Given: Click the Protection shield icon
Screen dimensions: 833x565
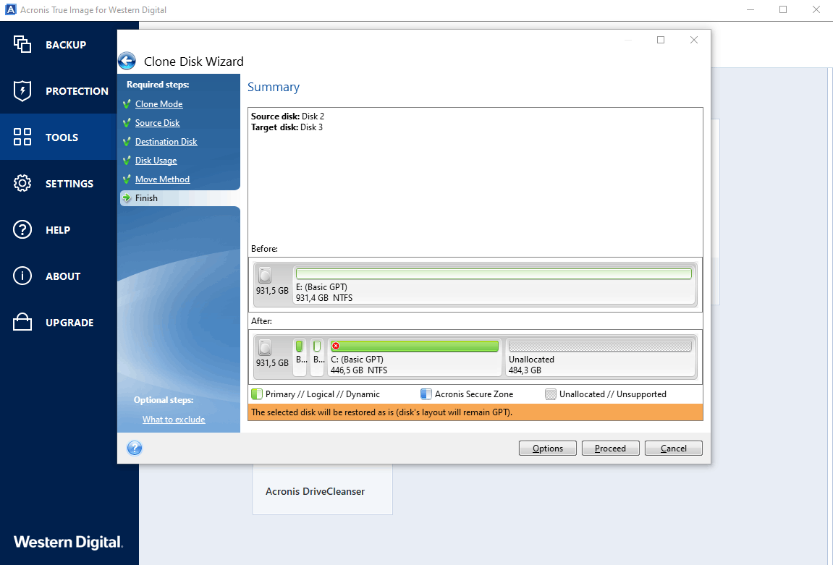Looking at the screenshot, I should pyautogui.click(x=22, y=91).
